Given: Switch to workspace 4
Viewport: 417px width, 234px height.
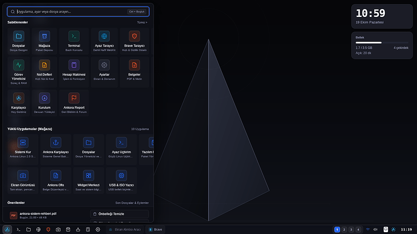Looking at the screenshot, I should click(x=358, y=230).
